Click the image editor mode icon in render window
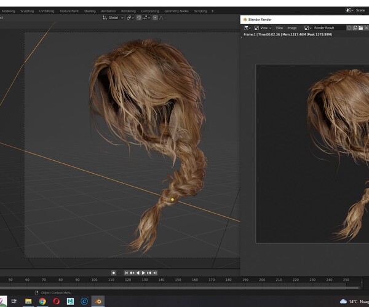This screenshot has width=369, height=307. (256, 28)
